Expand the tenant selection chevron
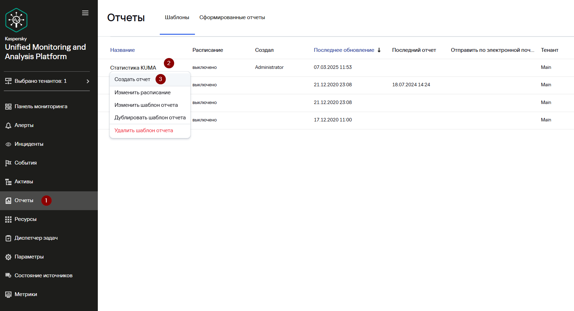Screen dimensions: 574x311 pyautogui.click(x=88, y=81)
